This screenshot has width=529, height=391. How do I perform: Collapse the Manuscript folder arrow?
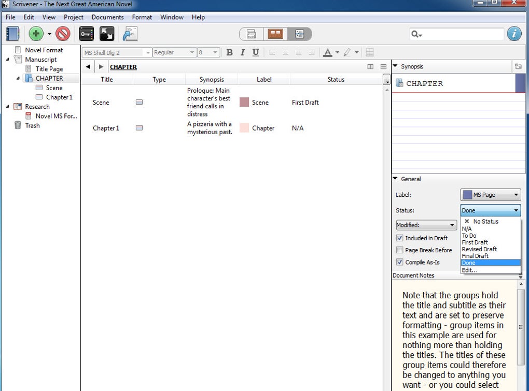point(7,60)
